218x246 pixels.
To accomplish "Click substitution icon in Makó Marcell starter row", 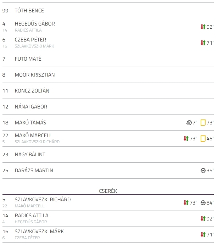I will pos(186,138).
